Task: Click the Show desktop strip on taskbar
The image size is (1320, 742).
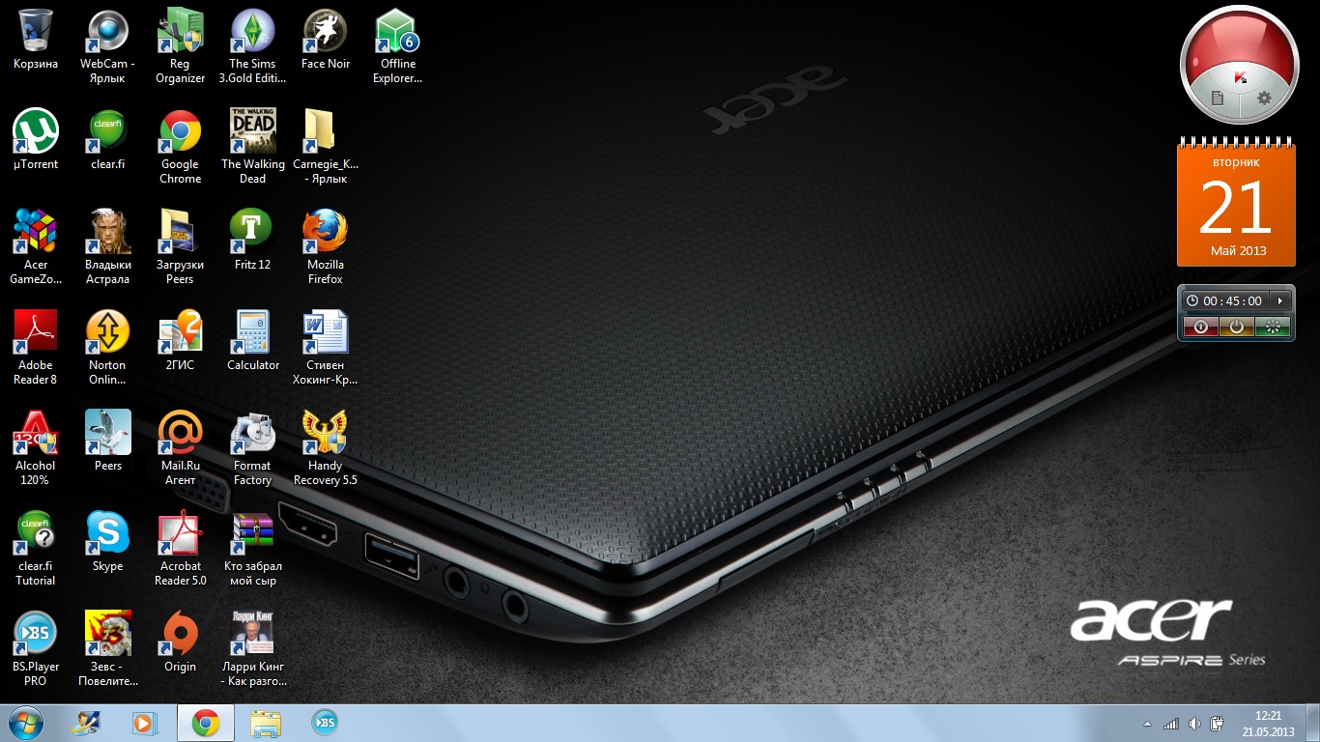Action: tap(1312, 724)
